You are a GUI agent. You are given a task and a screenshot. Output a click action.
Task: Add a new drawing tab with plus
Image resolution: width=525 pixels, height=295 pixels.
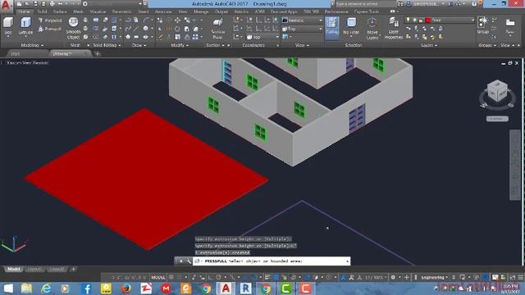(98, 53)
